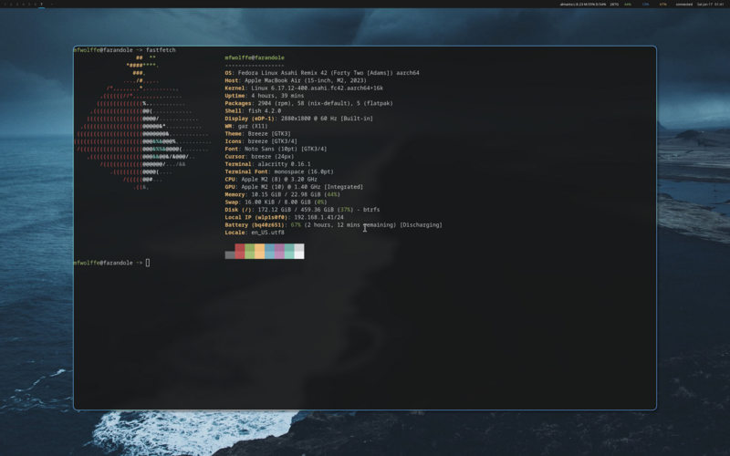Click the 'Theme: Breeze [GTK3]' line
730x456 pixels.
coord(257,133)
